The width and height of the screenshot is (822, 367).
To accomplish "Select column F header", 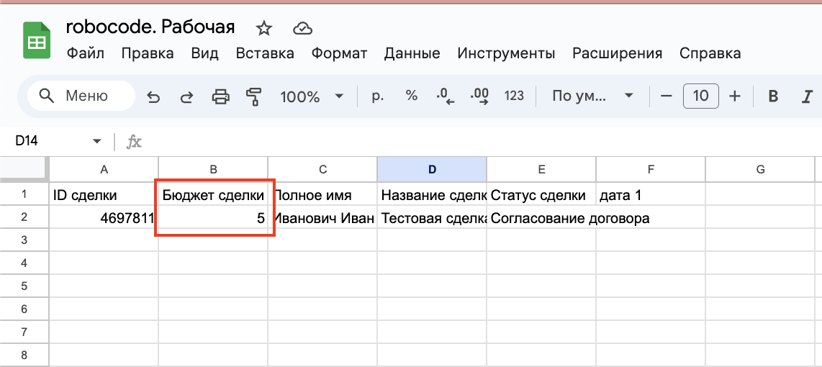I will 651,169.
